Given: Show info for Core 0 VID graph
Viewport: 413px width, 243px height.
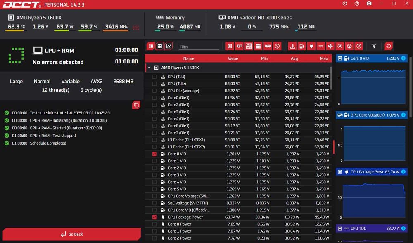Looking at the screenshot, I should coord(403,58).
